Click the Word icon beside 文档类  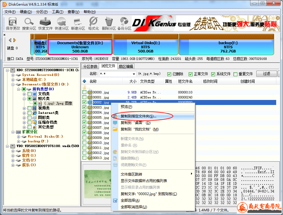pos(34,94)
